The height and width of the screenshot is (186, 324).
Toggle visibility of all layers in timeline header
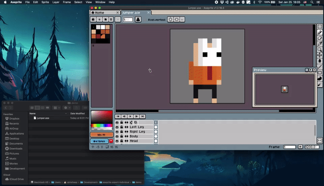[117, 123]
